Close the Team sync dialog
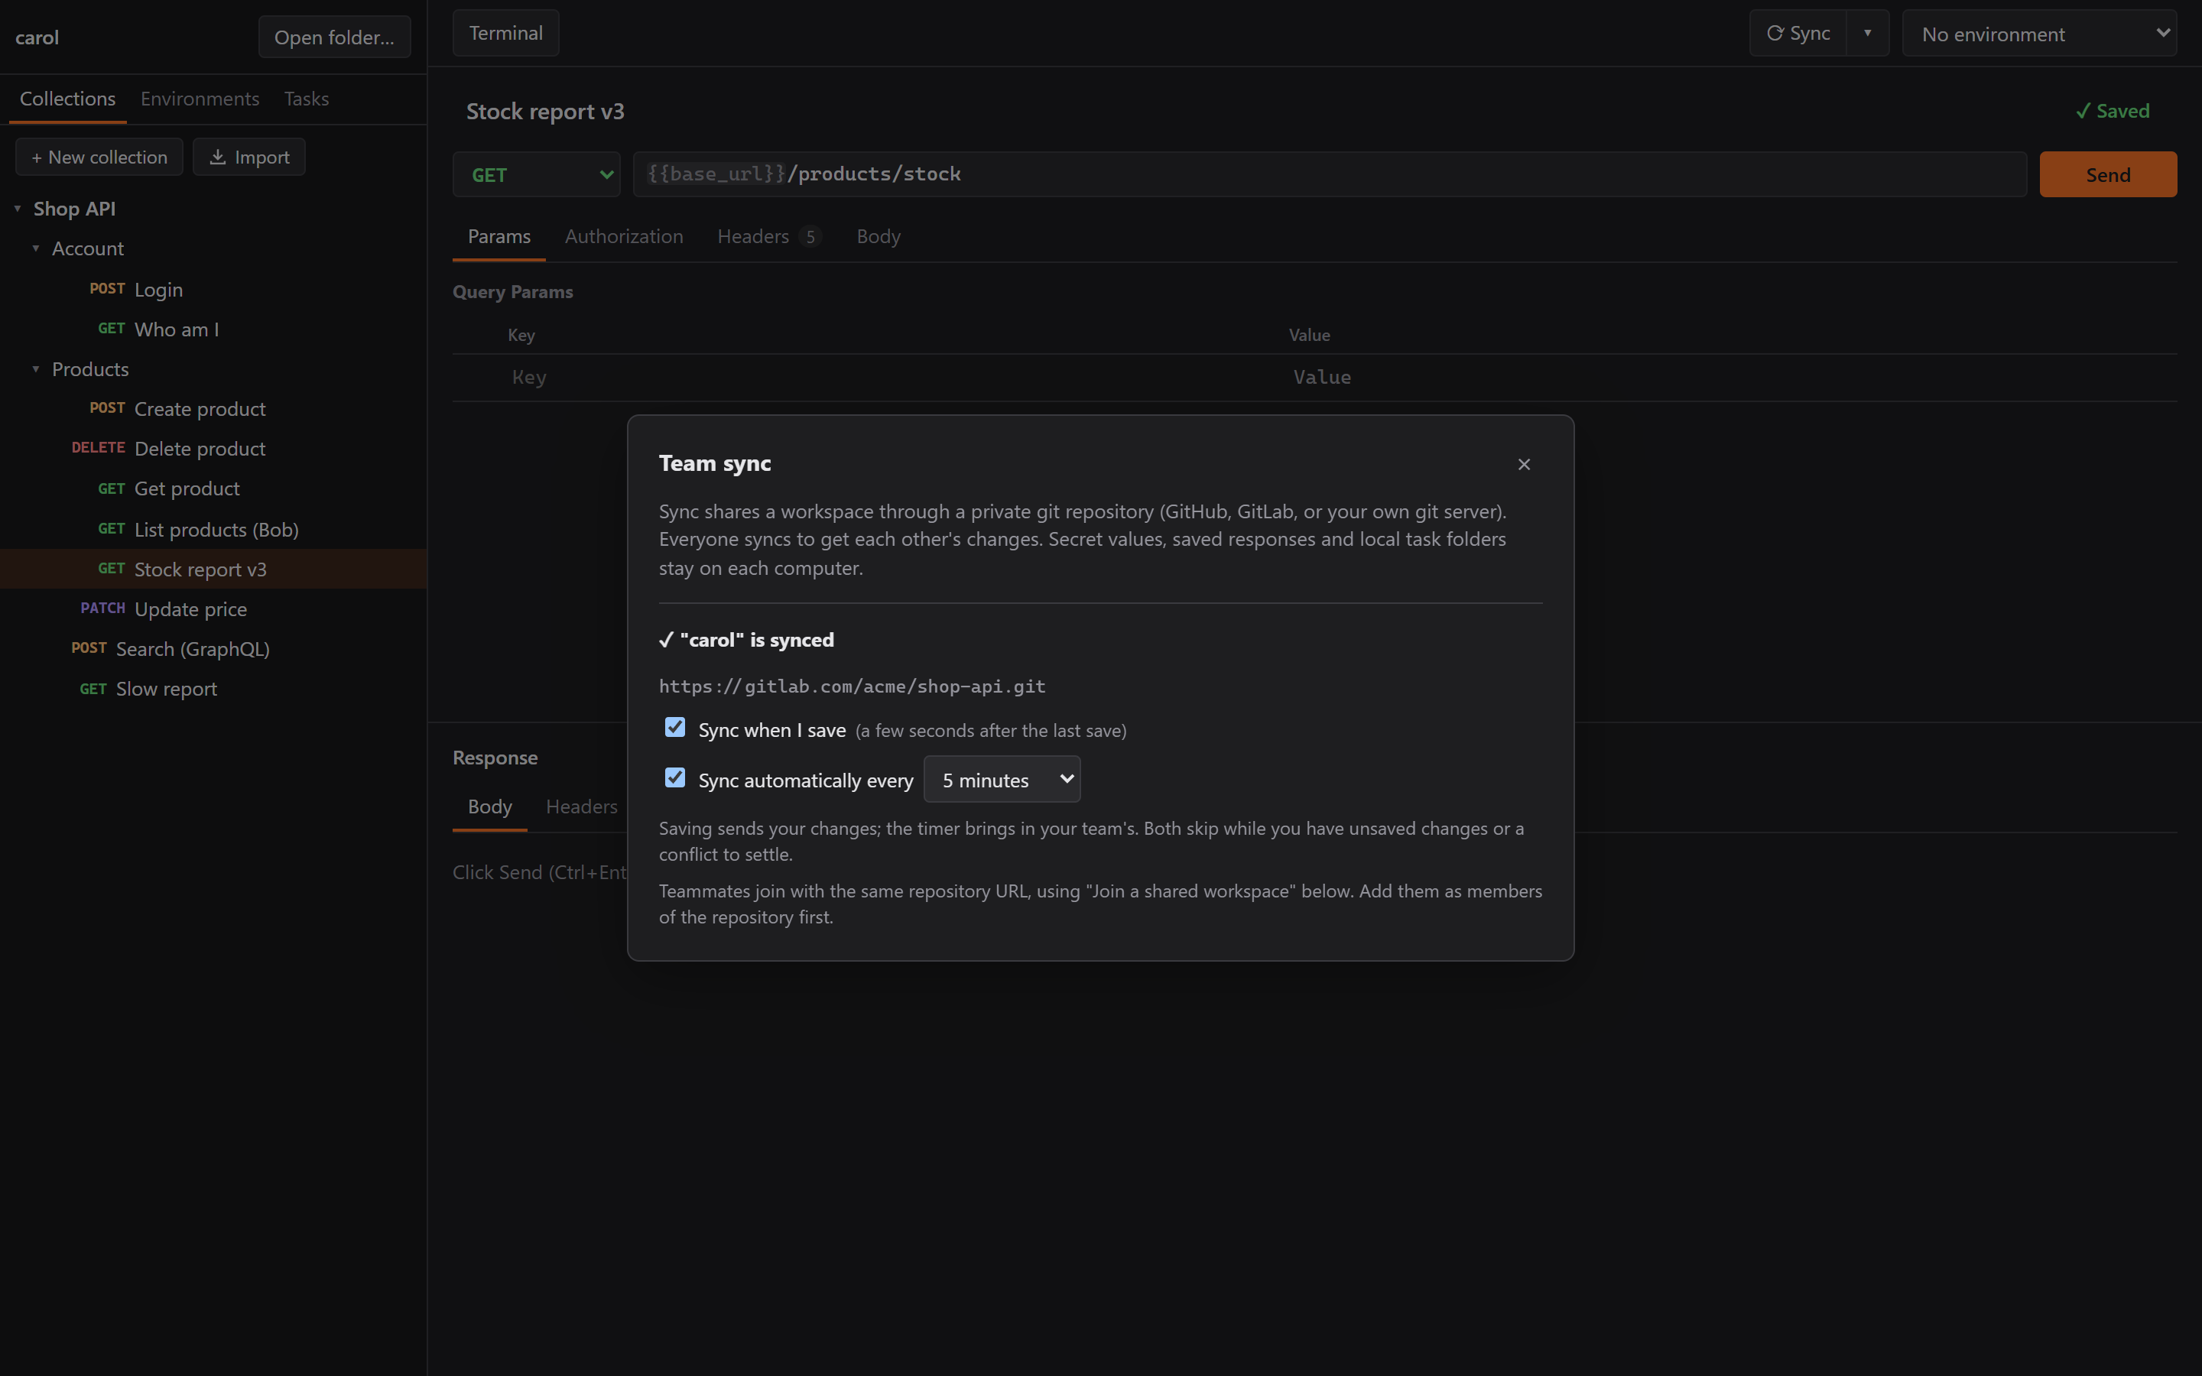This screenshot has height=1376, width=2202. [1524, 464]
